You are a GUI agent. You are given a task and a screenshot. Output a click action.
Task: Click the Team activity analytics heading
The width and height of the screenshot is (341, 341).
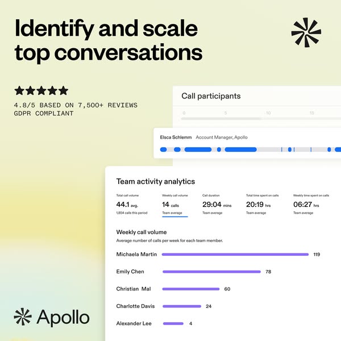(155, 181)
